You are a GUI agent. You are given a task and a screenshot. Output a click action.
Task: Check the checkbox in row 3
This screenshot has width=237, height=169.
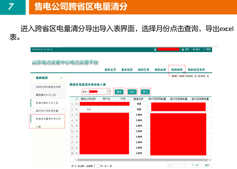(77, 115)
